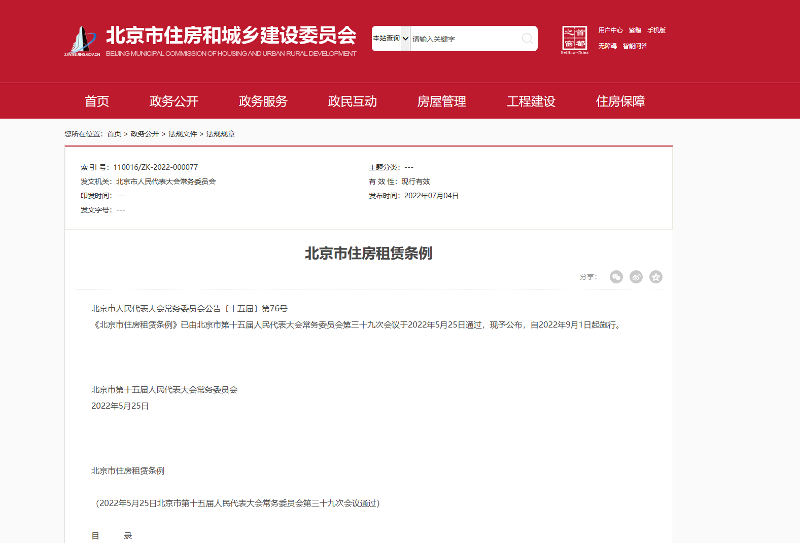Select 政民互动 from the navigation bar
The height and width of the screenshot is (543, 800).
353,101
